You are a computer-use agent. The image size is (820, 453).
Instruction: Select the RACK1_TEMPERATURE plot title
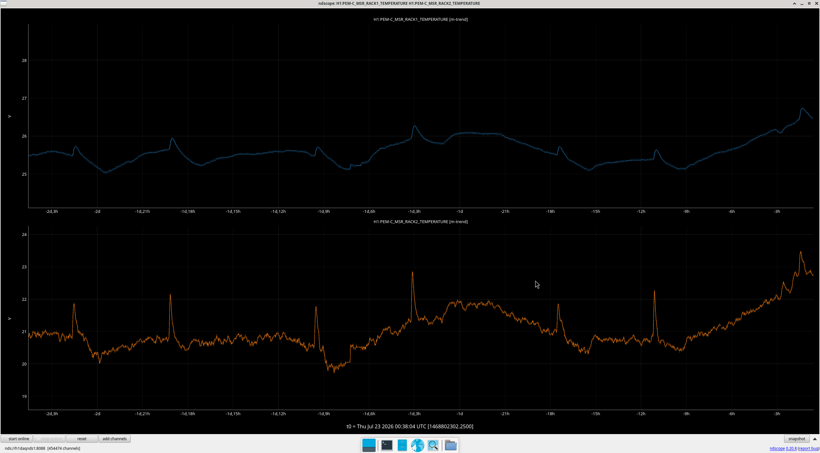(421, 19)
